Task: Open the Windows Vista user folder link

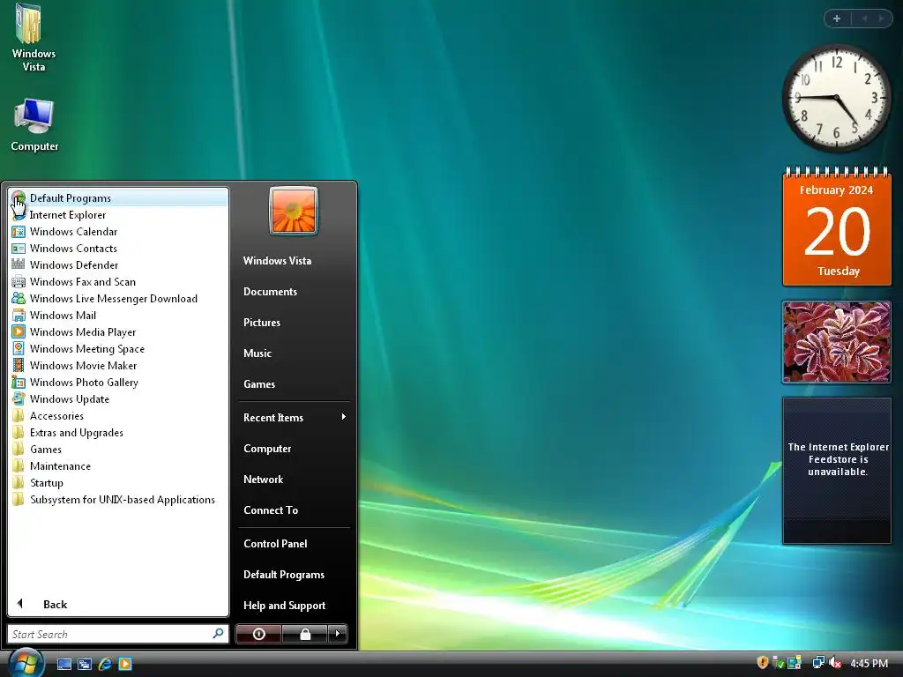Action: [x=277, y=261]
